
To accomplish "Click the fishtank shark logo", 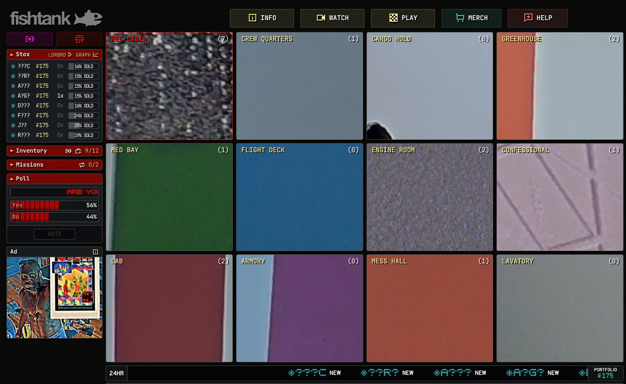I will 56,18.
